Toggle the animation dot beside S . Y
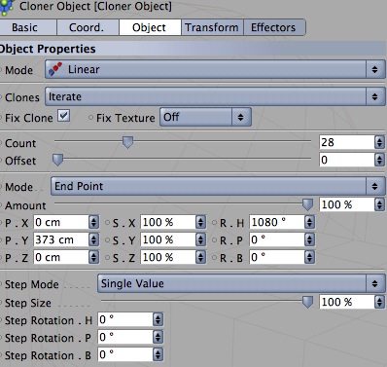Screen dimensions: 387x367 coord(108,240)
